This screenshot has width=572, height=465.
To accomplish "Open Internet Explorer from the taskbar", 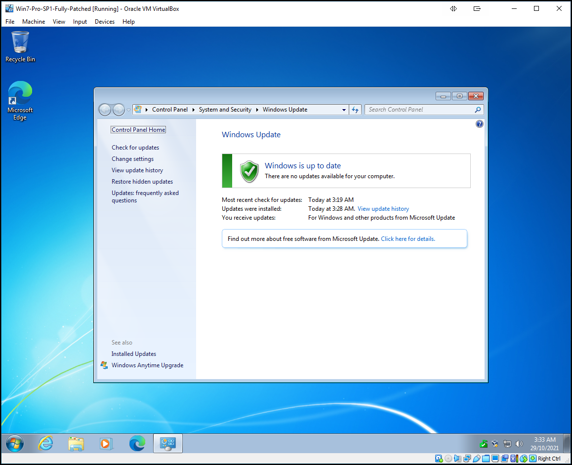I will (x=45, y=443).
